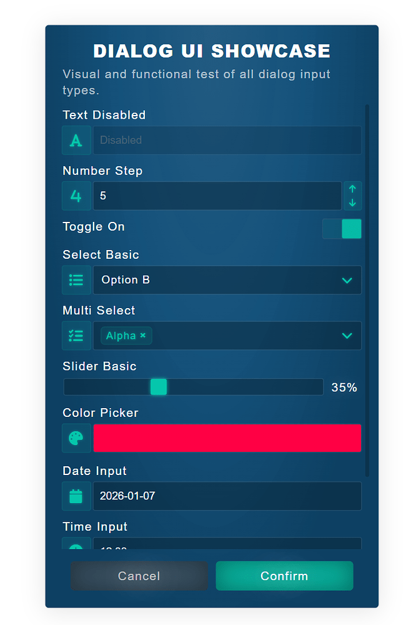Click the list icon beside Select Basic

(76, 280)
